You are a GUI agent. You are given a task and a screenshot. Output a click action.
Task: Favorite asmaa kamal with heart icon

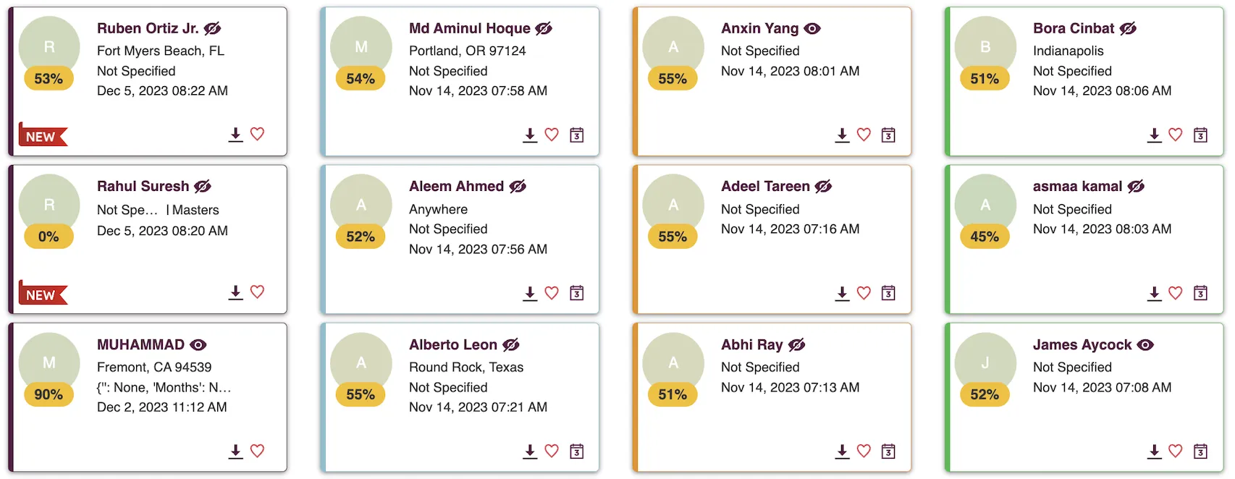point(1176,293)
